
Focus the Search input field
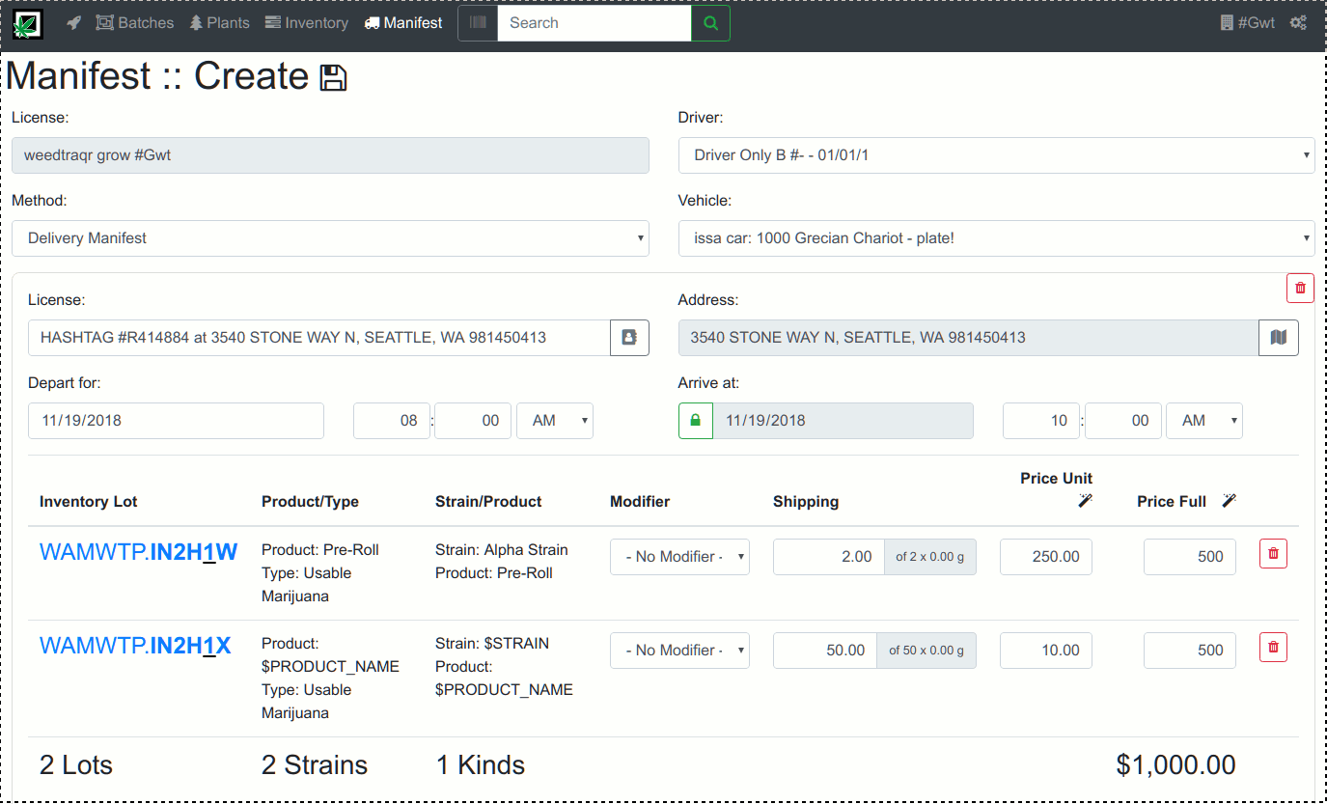coord(594,23)
